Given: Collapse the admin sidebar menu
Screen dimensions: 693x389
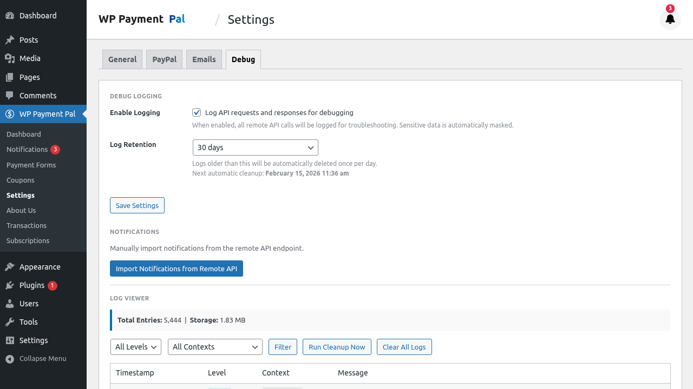Looking at the screenshot, I should (9, 358).
